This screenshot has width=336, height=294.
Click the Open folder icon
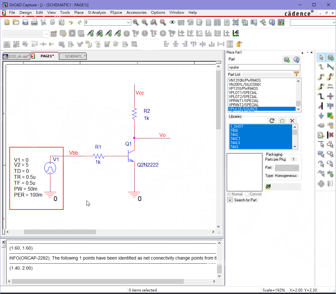pos(16,22)
